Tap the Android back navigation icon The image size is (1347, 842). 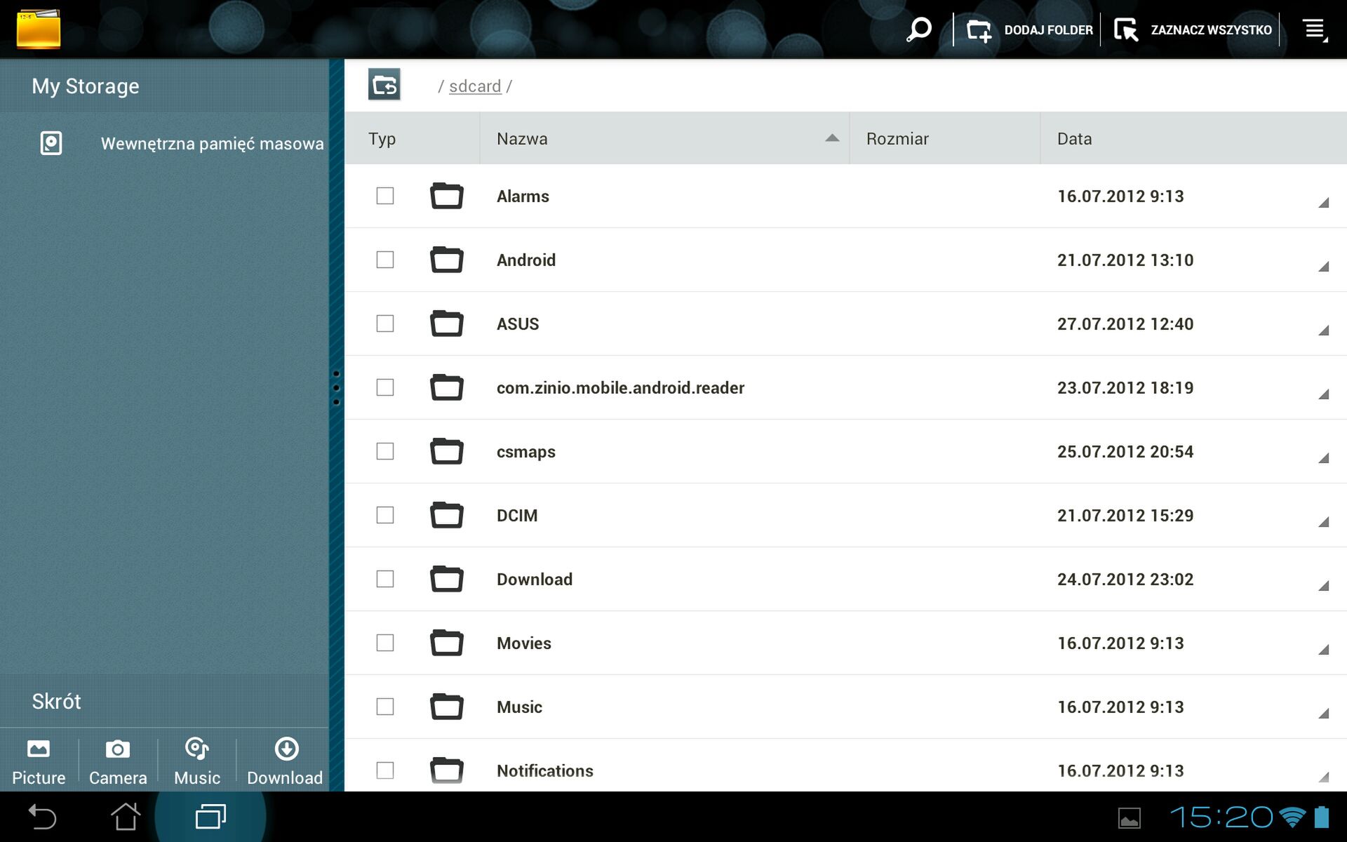pos(42,817)
